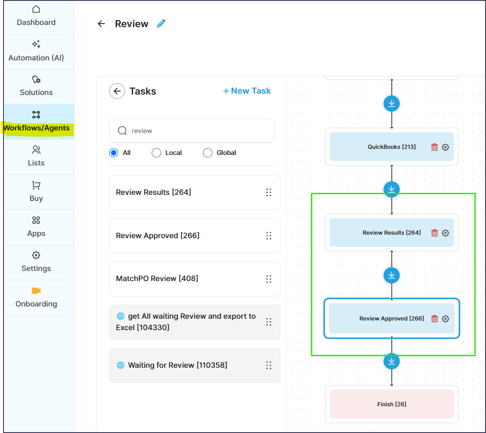Screen dimensions: 486x433
Task: Select the Global filter radio button
Action: tap(208, 153)
